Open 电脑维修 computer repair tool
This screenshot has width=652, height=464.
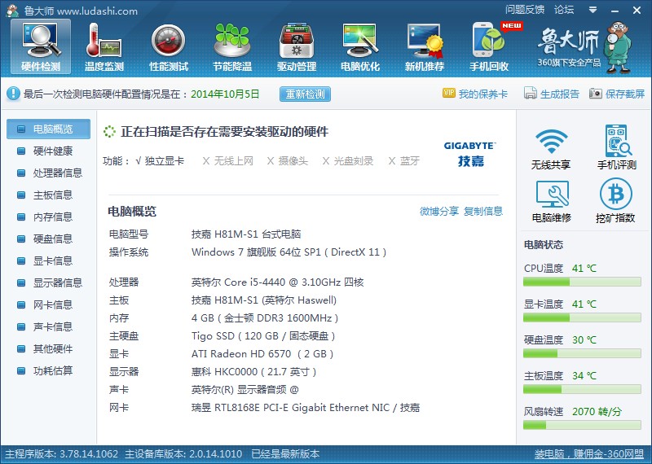(552, 201)
